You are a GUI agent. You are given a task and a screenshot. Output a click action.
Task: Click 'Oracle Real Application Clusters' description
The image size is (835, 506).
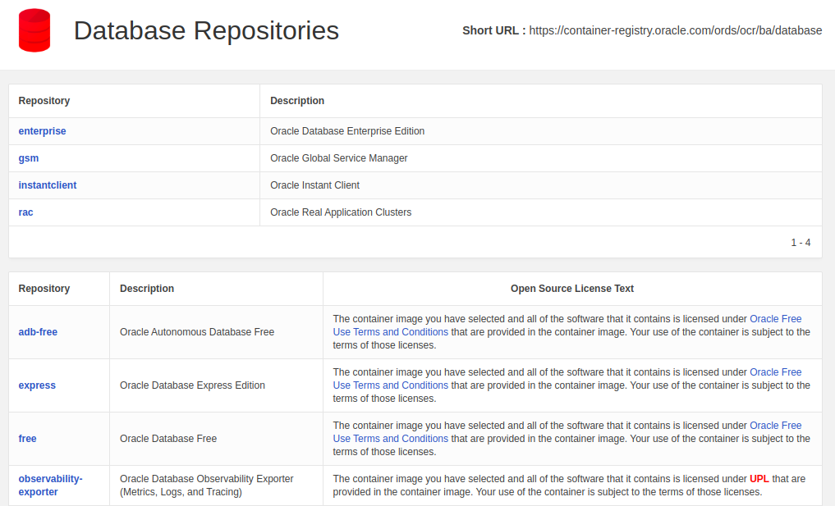[341, 212]
